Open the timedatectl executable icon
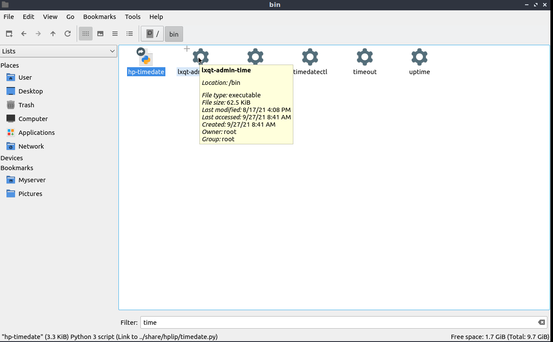 (x=310, y=57)
